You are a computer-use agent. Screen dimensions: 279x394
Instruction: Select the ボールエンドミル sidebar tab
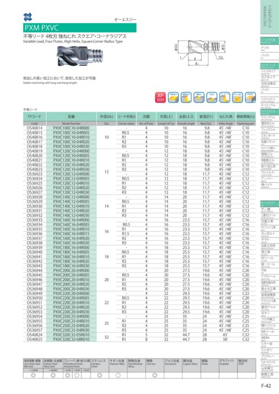[x=270, y=105]
